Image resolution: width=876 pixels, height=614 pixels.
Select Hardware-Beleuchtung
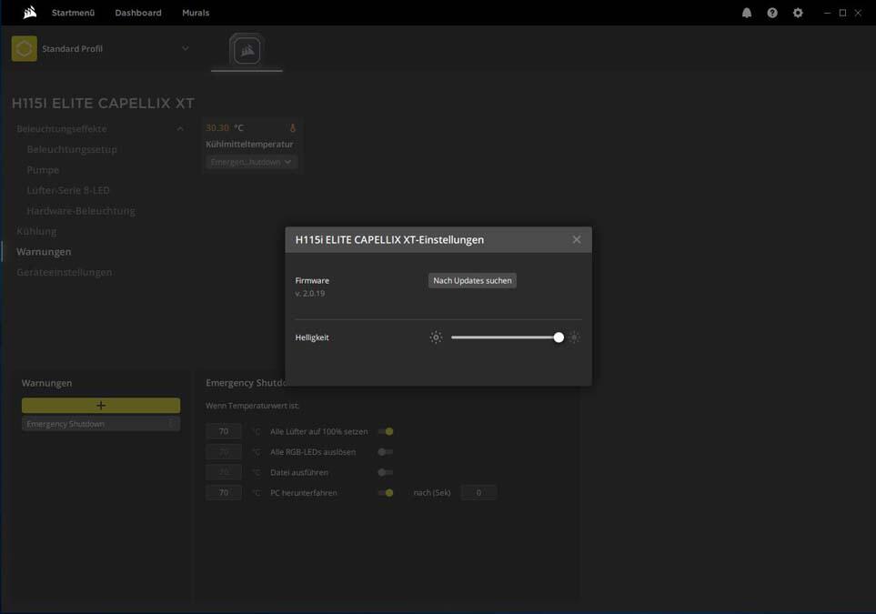coord(81,211)
